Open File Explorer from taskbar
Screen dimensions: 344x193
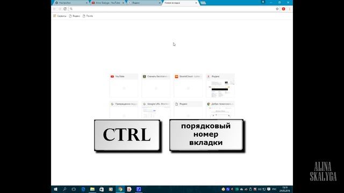92,189
